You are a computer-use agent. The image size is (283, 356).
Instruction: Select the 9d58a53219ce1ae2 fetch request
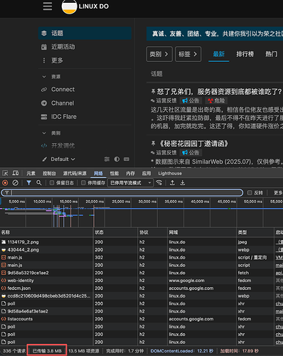point(141,273)
